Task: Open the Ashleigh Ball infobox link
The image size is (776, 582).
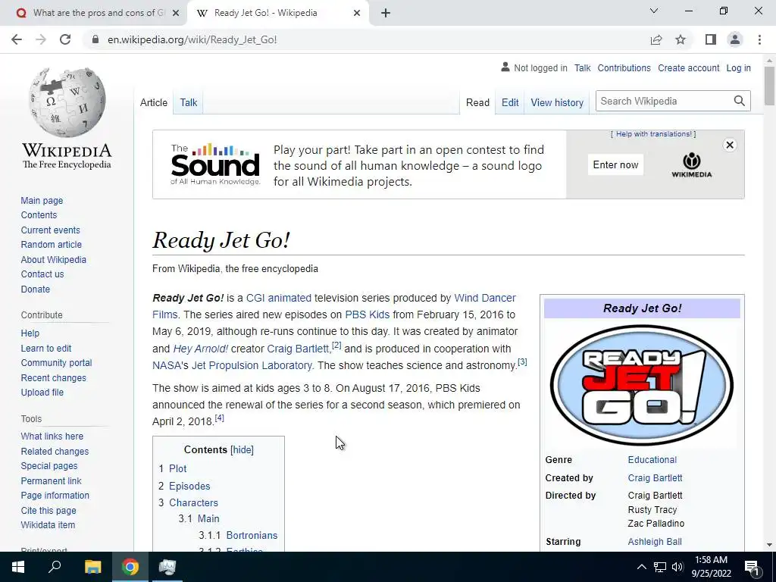Action: (655, 541)
